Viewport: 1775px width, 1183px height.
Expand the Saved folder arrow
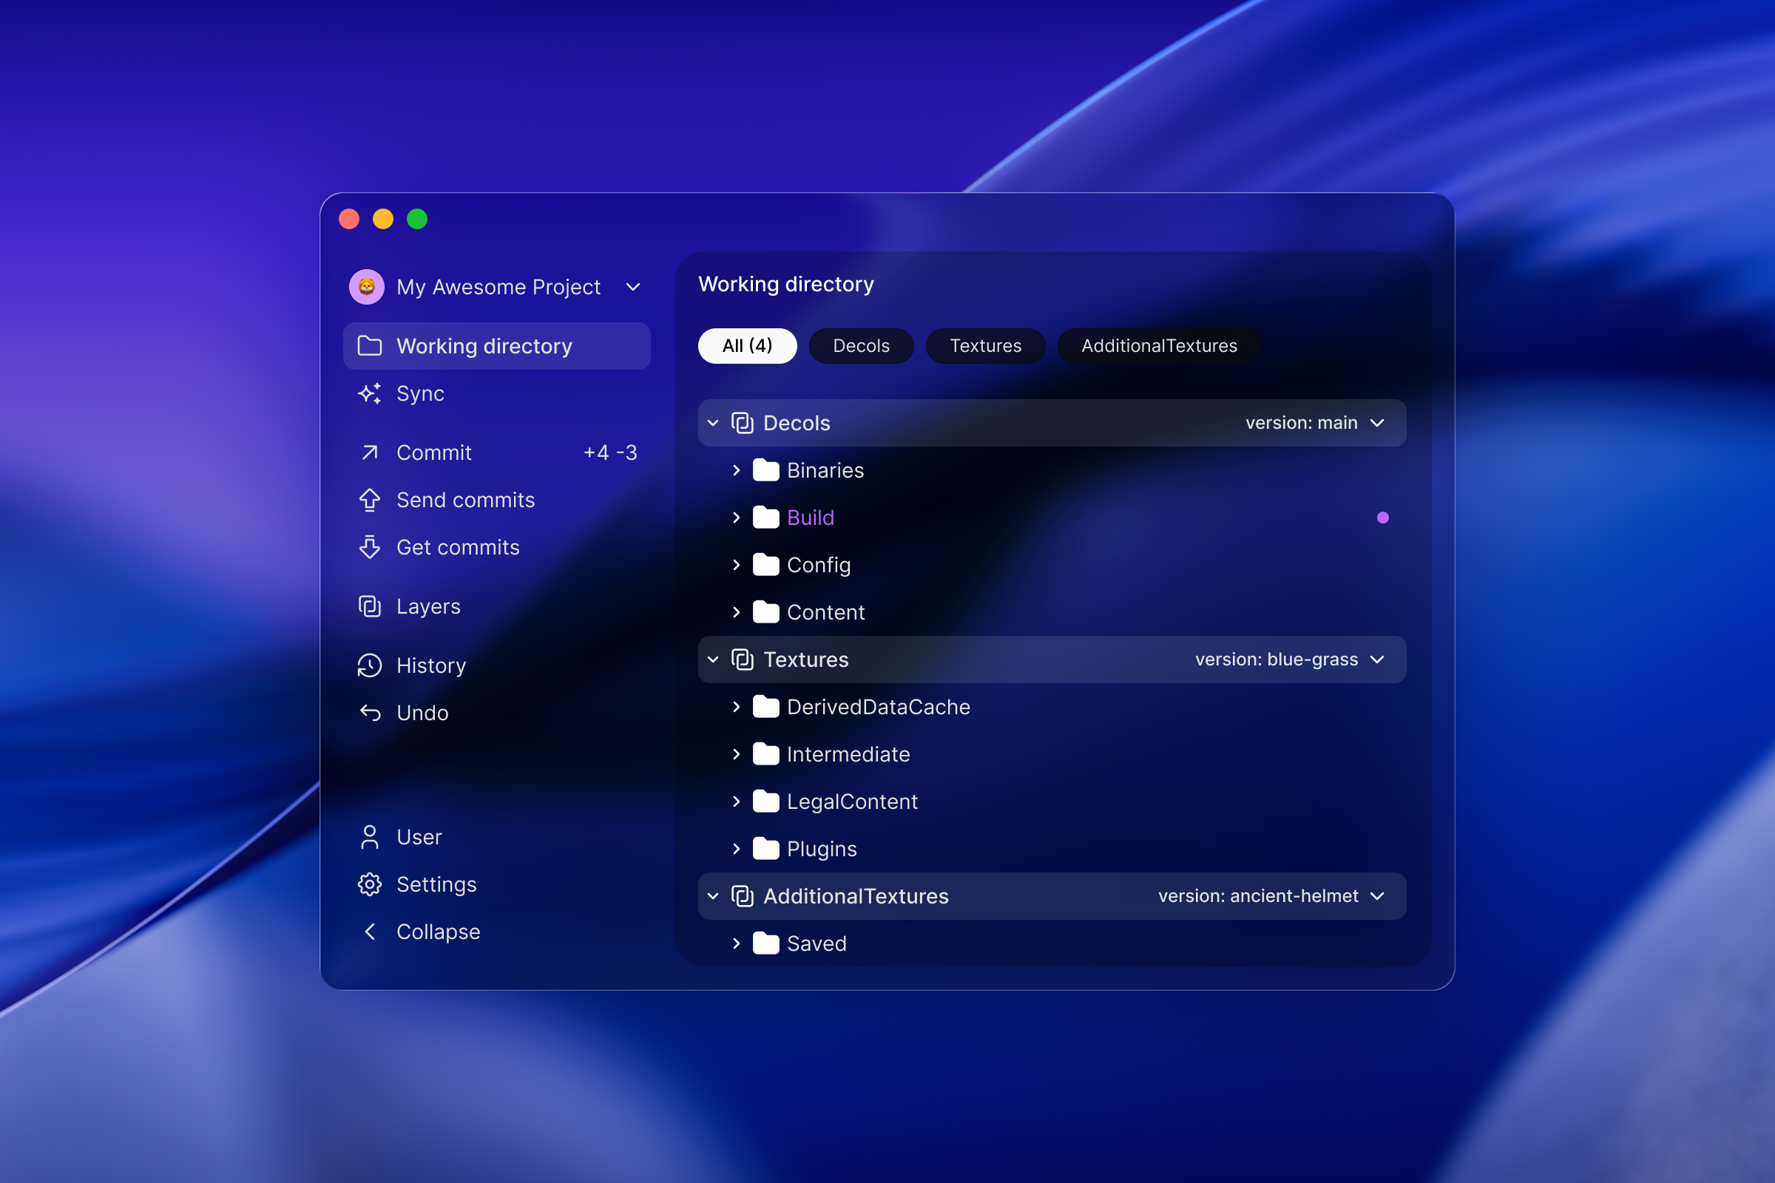pyautogui.click(x=737, y=943)
